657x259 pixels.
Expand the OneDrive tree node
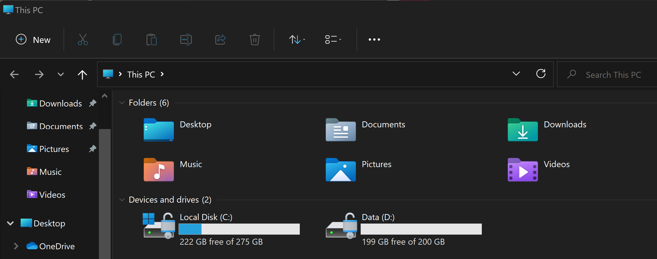click(x=16, y=246)
